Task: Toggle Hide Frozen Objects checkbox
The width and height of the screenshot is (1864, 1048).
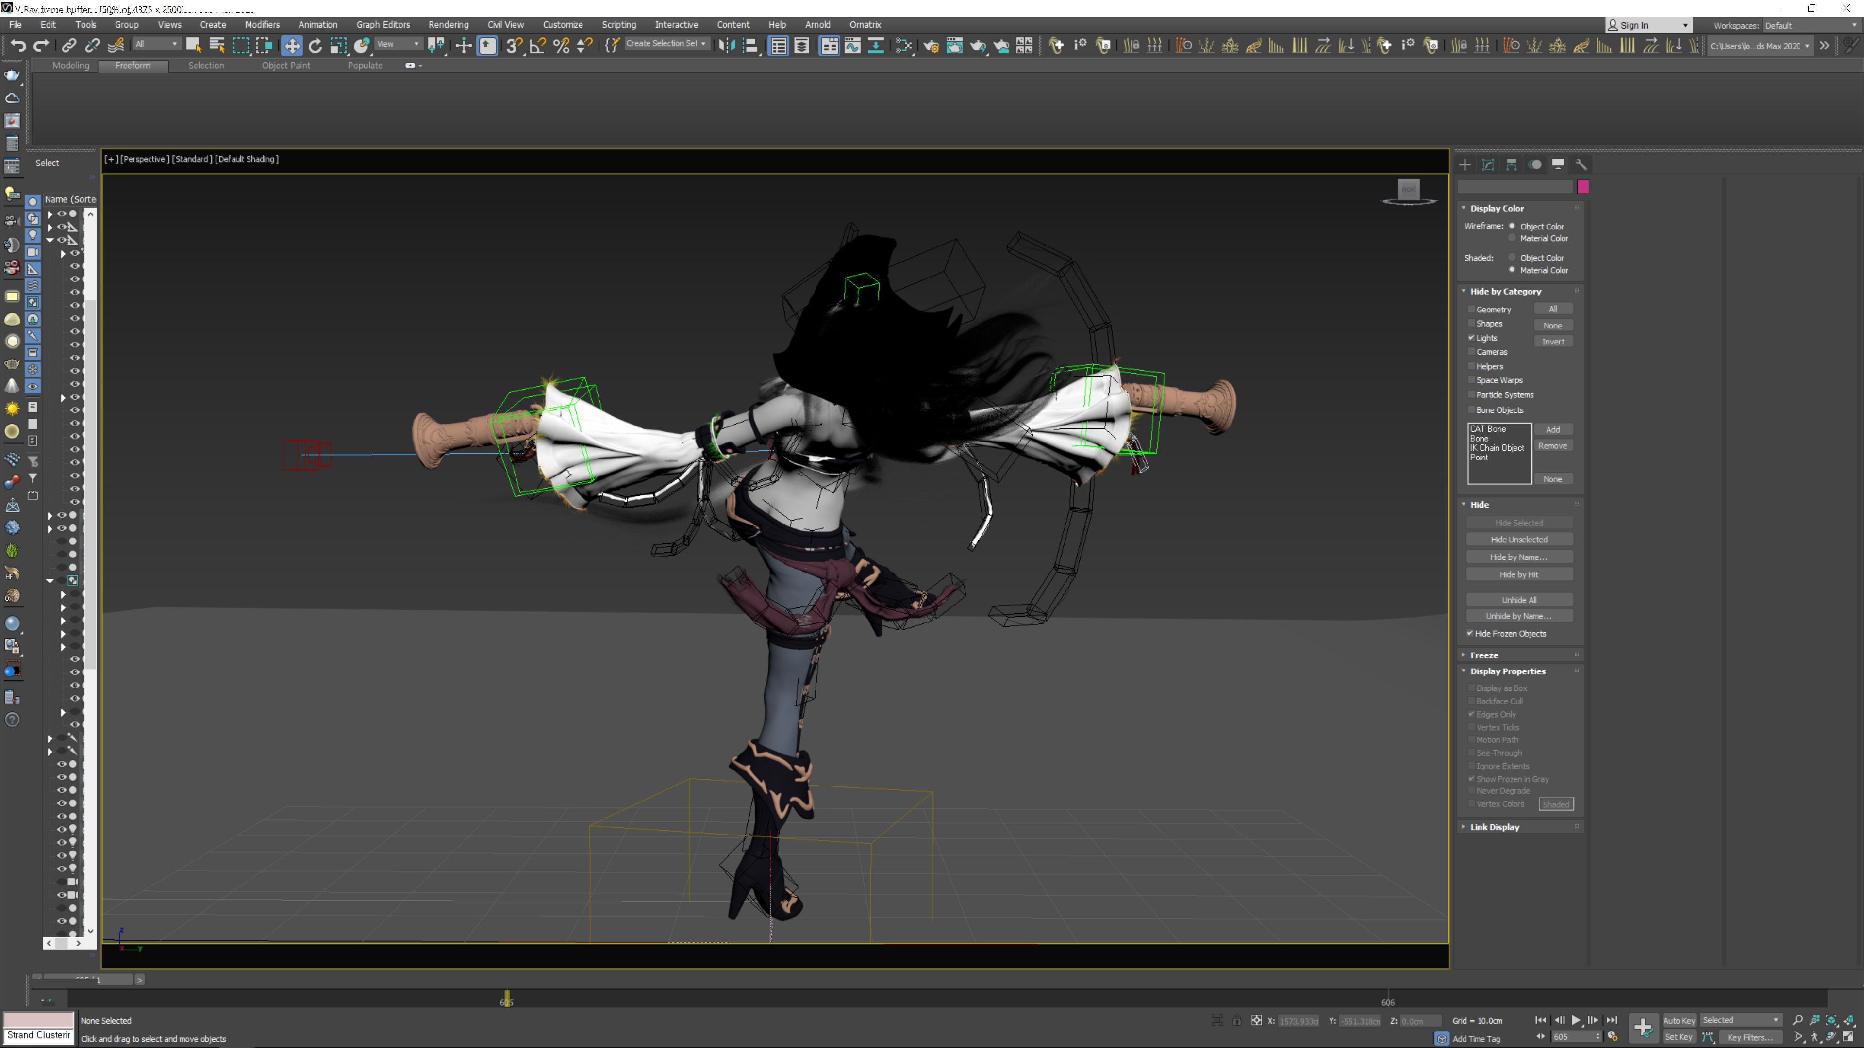Action: pos(1470,634)
